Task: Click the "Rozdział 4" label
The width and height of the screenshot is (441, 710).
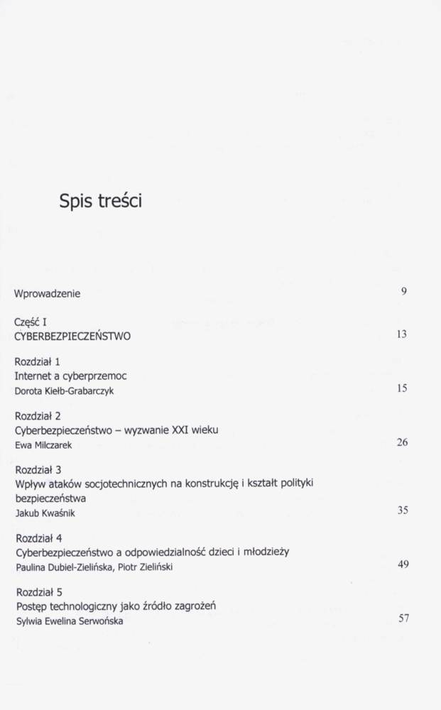Action: [x=38, y=537]
